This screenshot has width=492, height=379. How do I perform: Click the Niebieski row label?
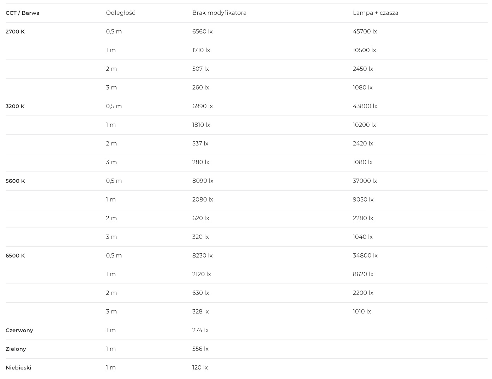[x=18, y=368]
